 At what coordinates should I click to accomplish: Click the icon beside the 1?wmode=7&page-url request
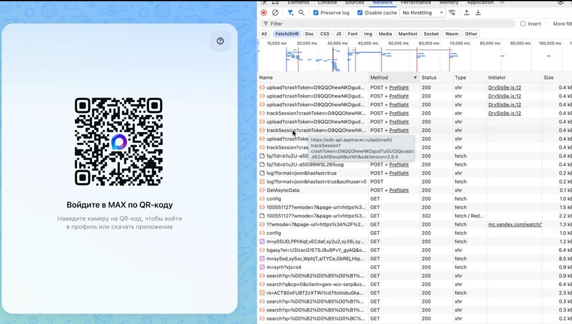(262, 224)
